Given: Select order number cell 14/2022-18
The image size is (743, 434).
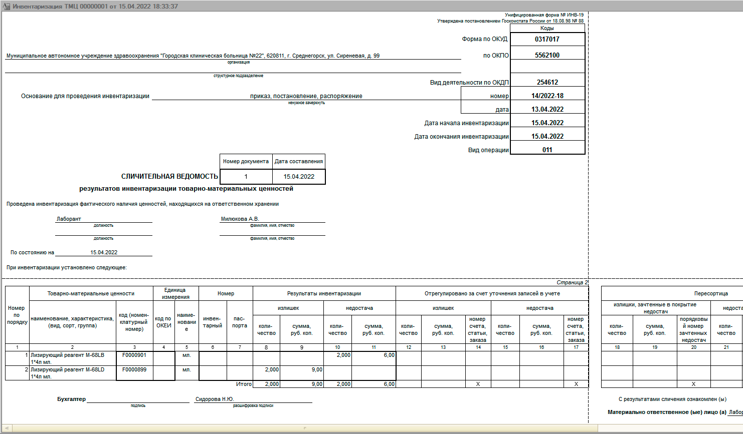Looking at the screenshot, I should (547, 96).
